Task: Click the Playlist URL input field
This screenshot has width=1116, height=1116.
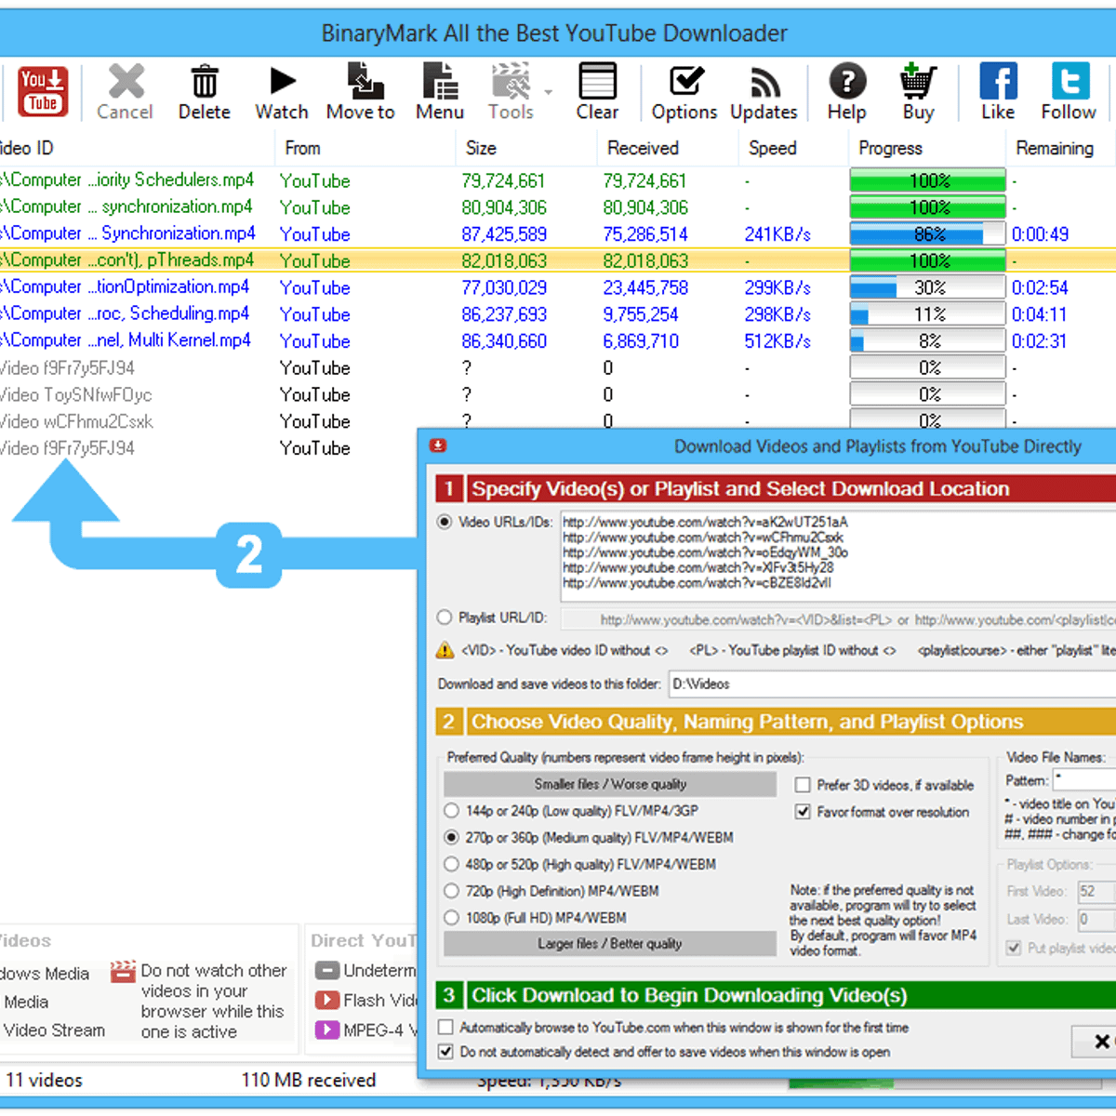Action: coord(839,619)
